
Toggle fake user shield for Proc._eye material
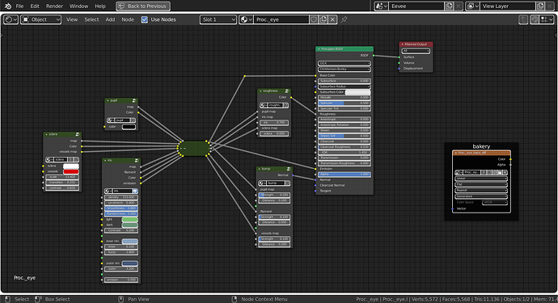314,19
